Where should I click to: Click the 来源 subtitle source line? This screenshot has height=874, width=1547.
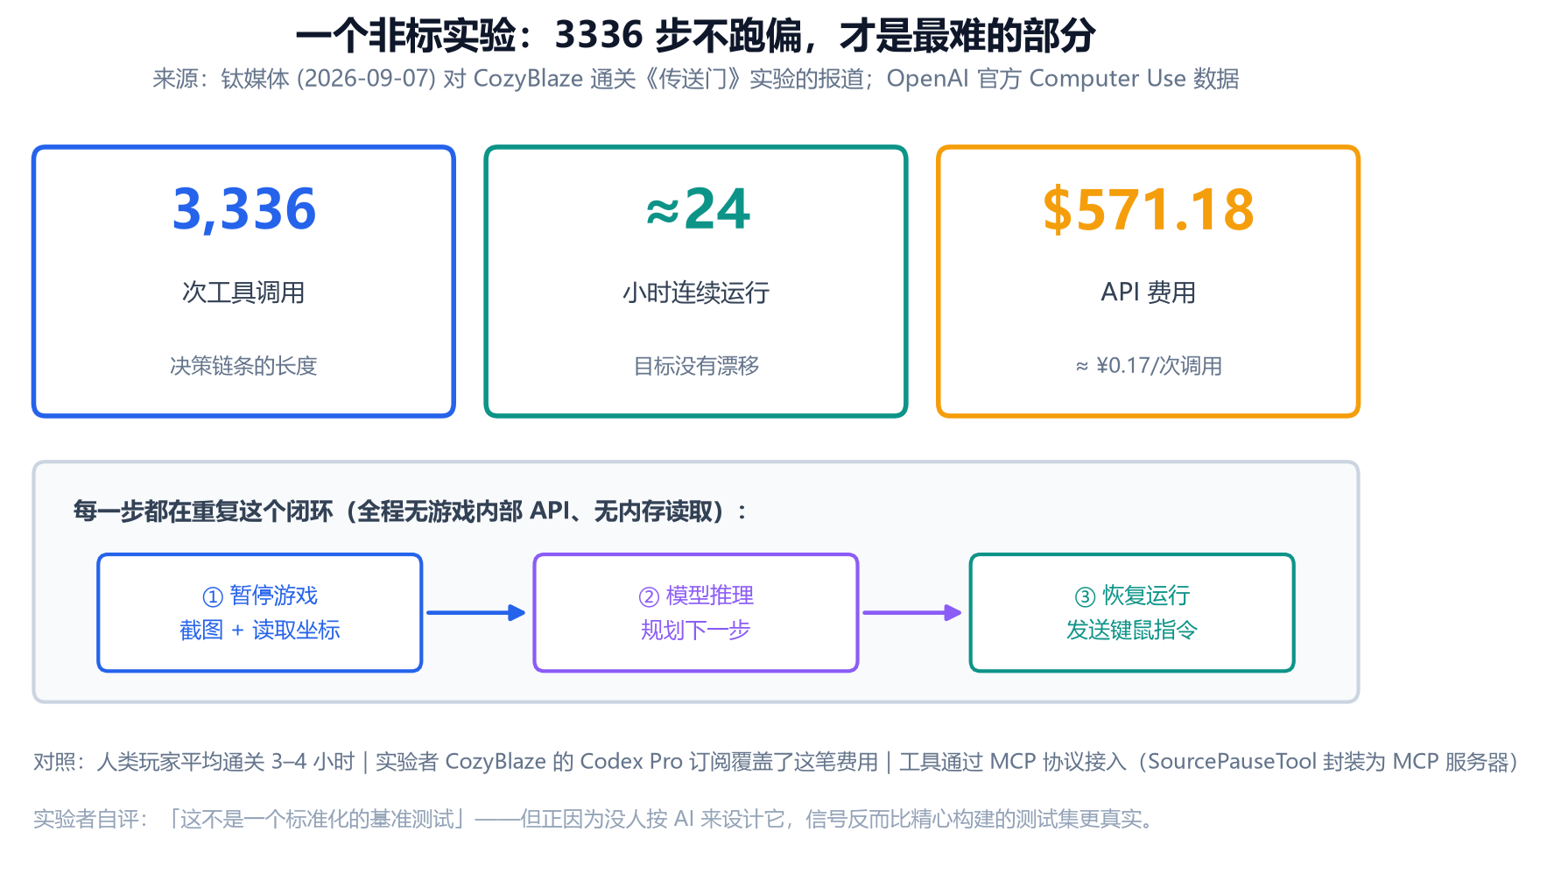pos(696,79)
